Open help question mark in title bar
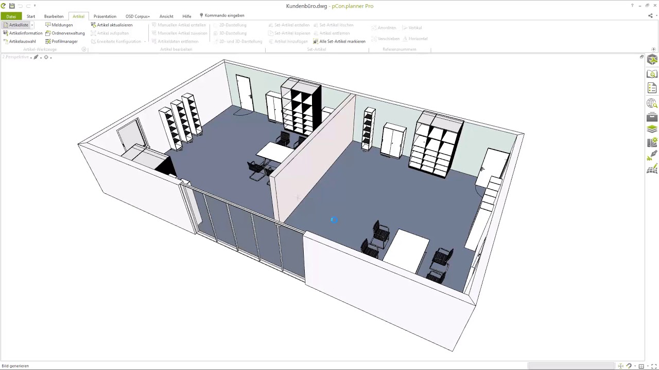This screenshot has height=370, width=659. point(632,6)
